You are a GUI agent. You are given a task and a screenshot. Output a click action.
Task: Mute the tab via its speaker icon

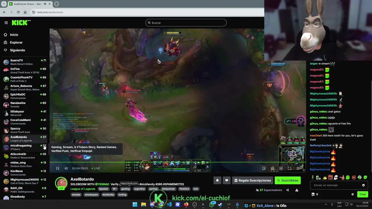[x=45, y=4]
